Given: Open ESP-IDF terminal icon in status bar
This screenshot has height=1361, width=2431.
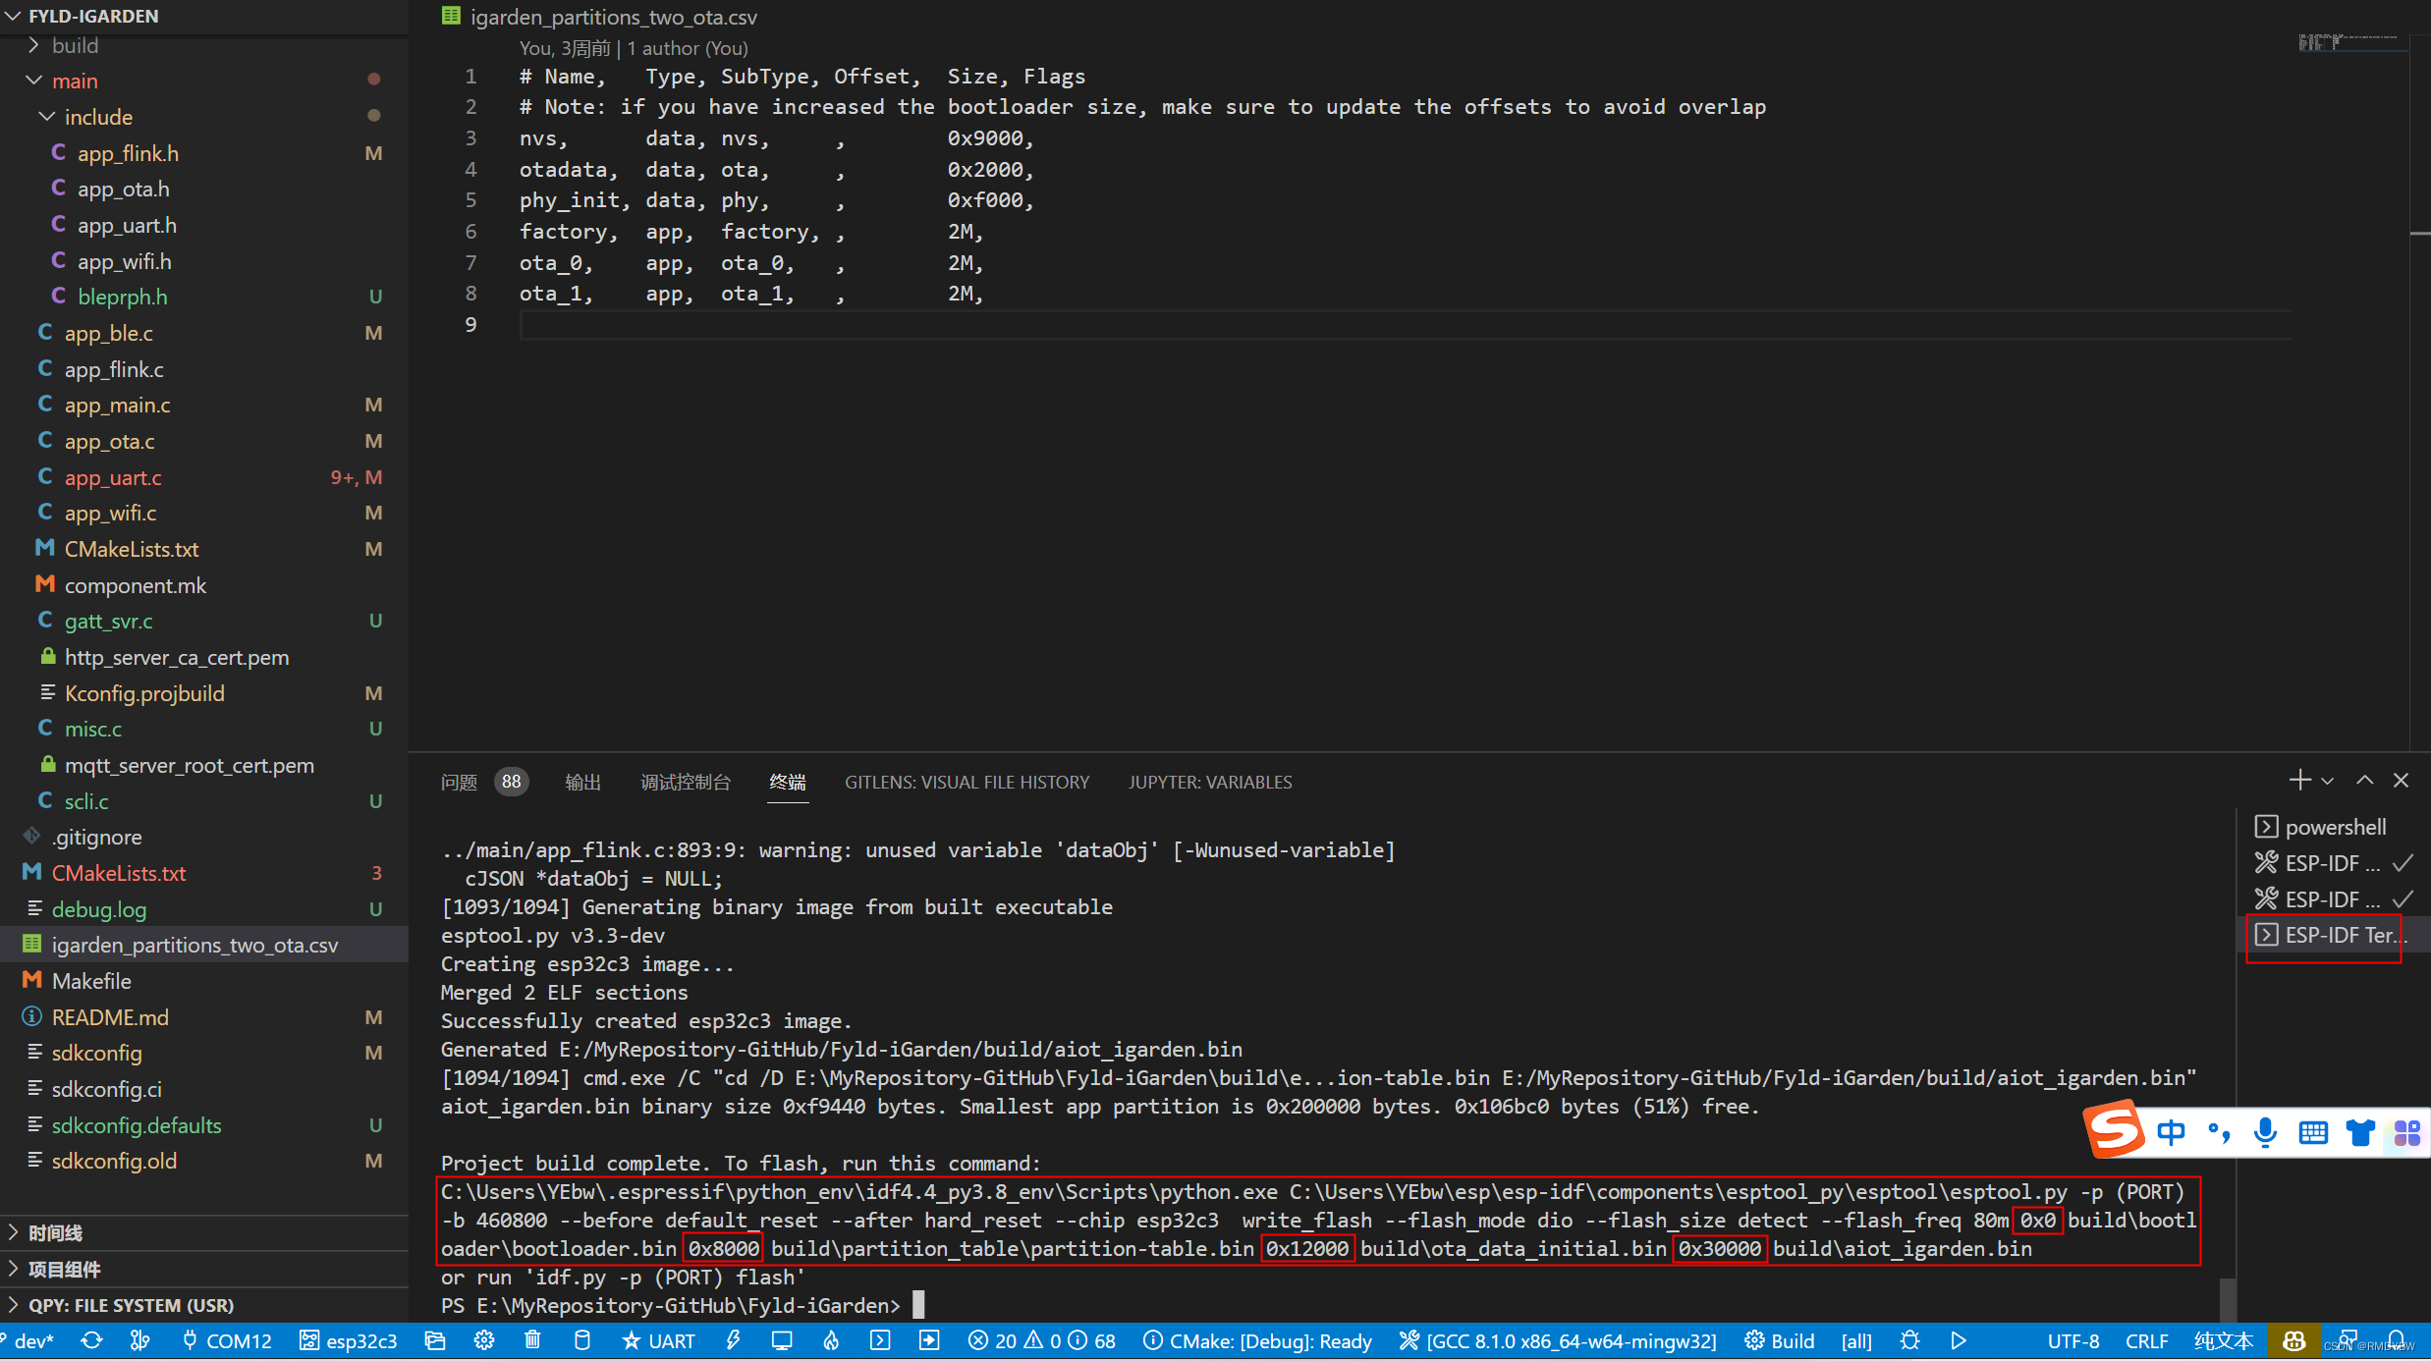Looking at the screenshot, I should [x=880, y=1340].
